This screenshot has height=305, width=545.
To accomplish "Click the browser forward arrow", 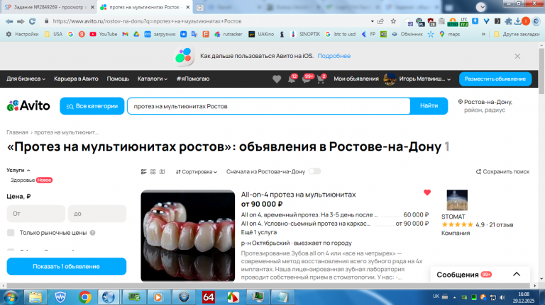I will click(21, 21).
